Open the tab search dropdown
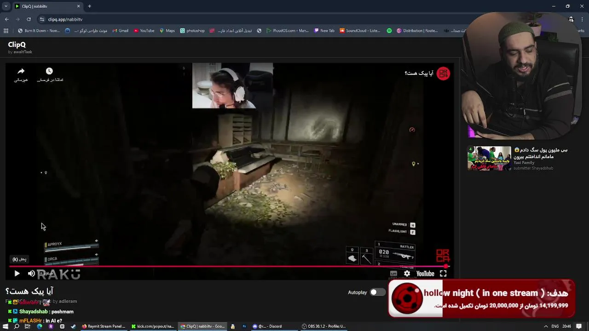Viewport: 589px width, 331px height. (x=6, y=6)
